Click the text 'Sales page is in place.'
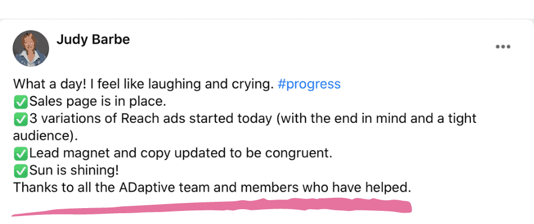The height and width of the screenshot is (224, 534). pyautogui.click(x=97, y=102)
